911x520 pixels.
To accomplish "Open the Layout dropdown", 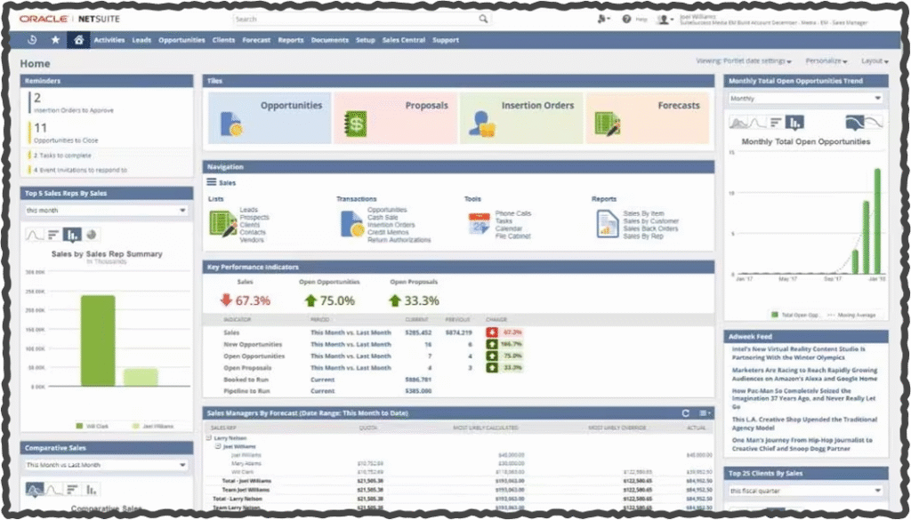I will pyautogui.click(x=874, y=61).
